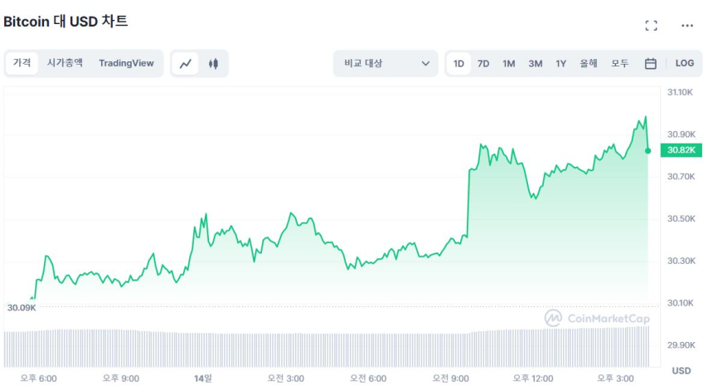Show the 1M time range
The width and height of the screenshot is (713, 386).
[509, 63]
